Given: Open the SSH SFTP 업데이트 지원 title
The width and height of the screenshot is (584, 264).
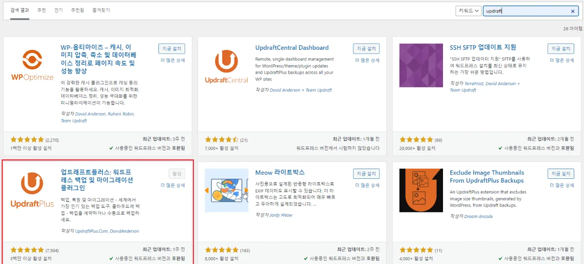Looking at the screenshot, I should point(483,47).
